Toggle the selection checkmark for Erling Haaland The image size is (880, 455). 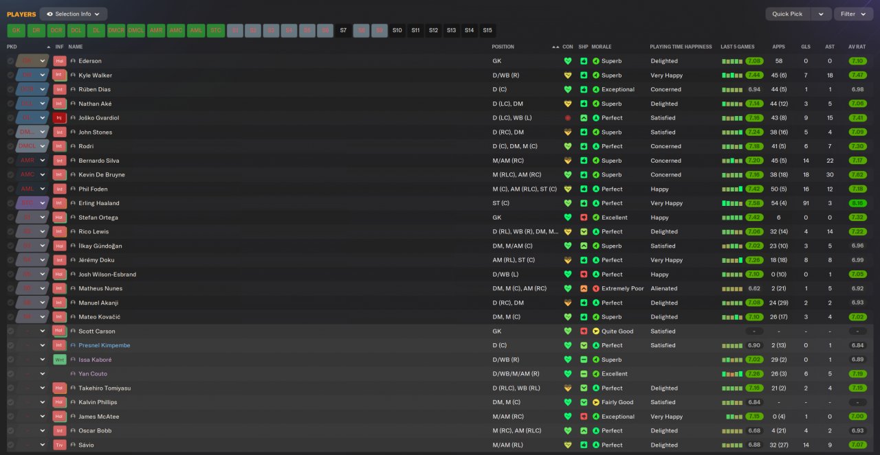click(x=10, y=203)
